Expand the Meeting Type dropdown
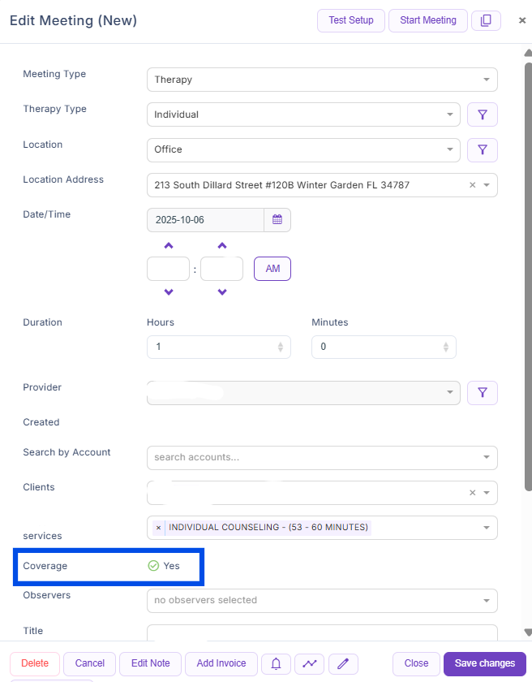The height and width of the screenshot is (682, 532). tap(486, 80)
